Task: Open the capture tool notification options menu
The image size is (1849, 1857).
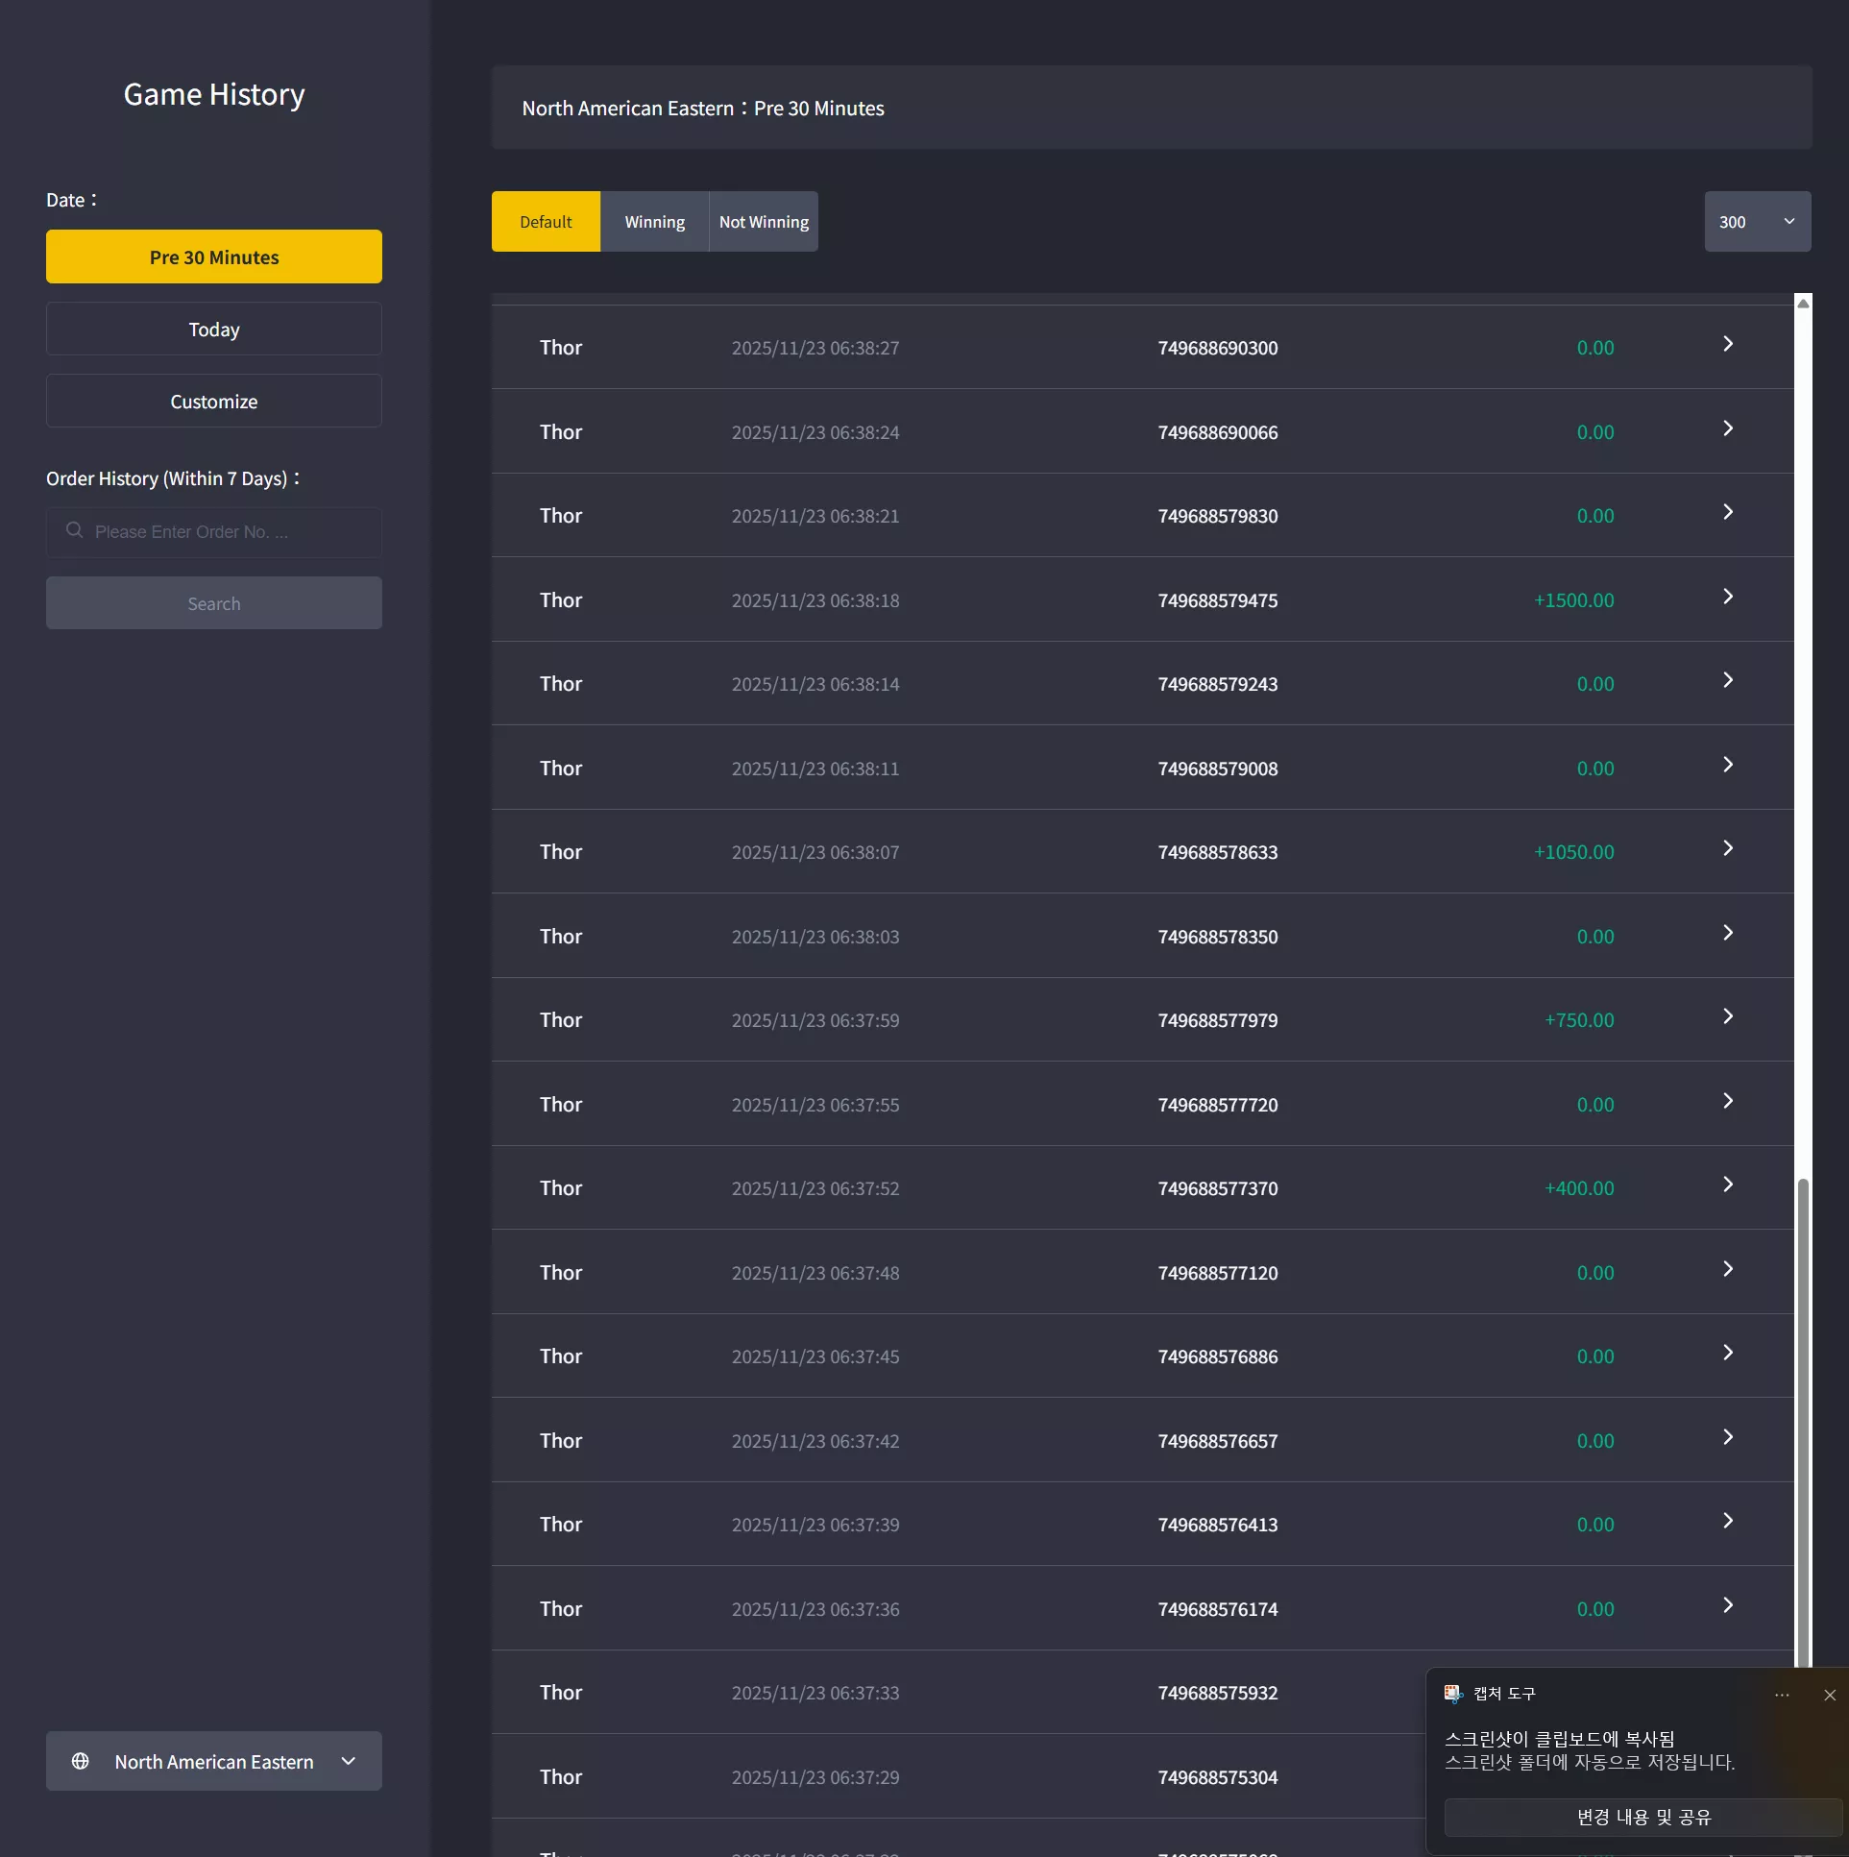Action: coord(1782,1696)
